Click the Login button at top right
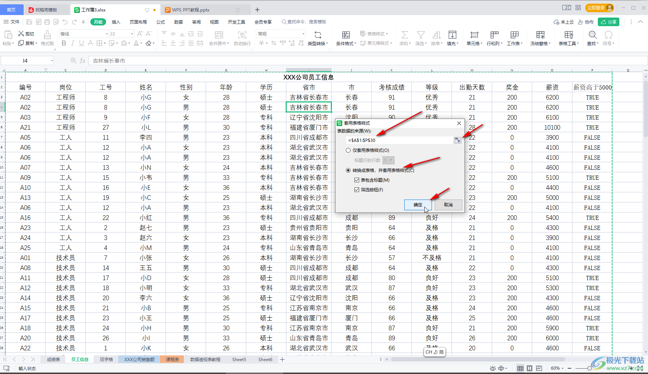 pyautogui.click(x=600, y=8)
